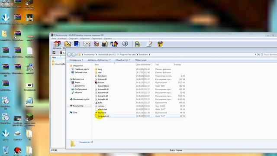Select the keymaker application file
Image resolution: width=277 pixels, height=156 pixels.
(x=102, y=113)
